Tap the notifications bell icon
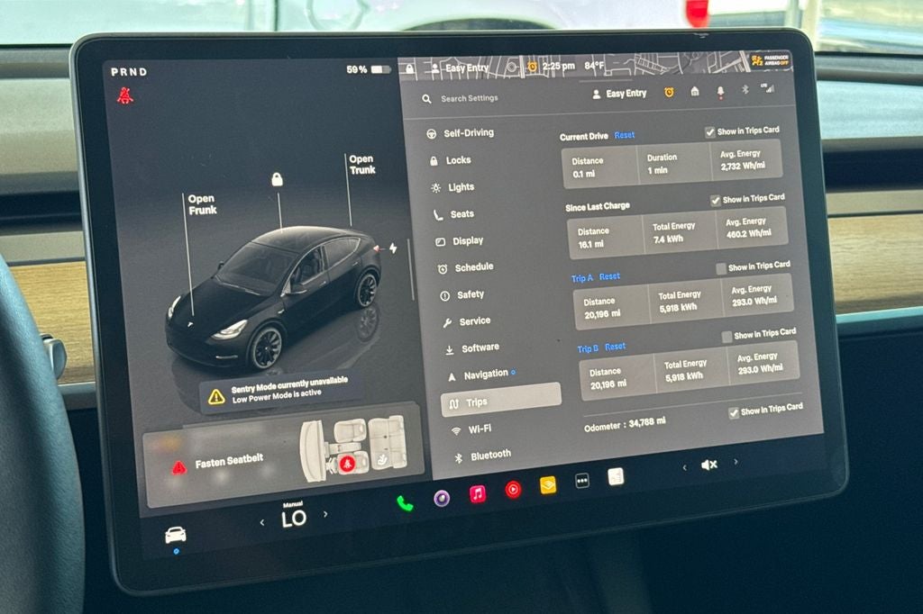The image size is (923, 614). (720, 92)
